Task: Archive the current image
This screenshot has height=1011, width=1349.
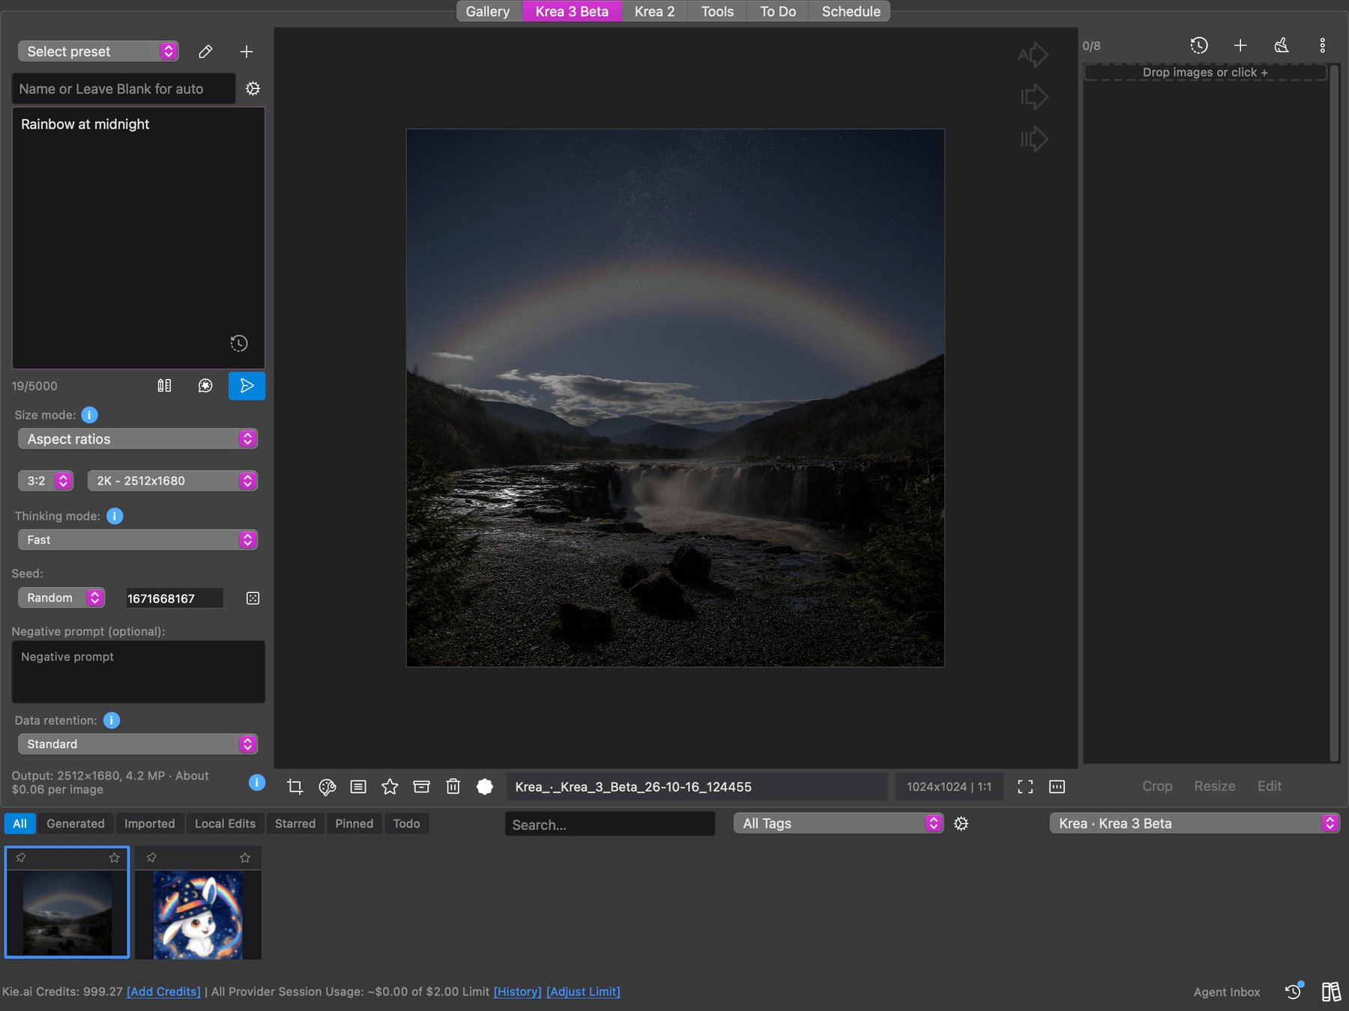Action: coord(422,786)
